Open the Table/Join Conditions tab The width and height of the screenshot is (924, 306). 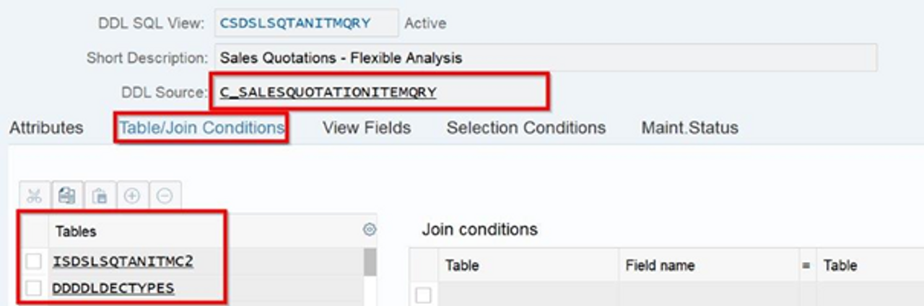coord(202,128)
